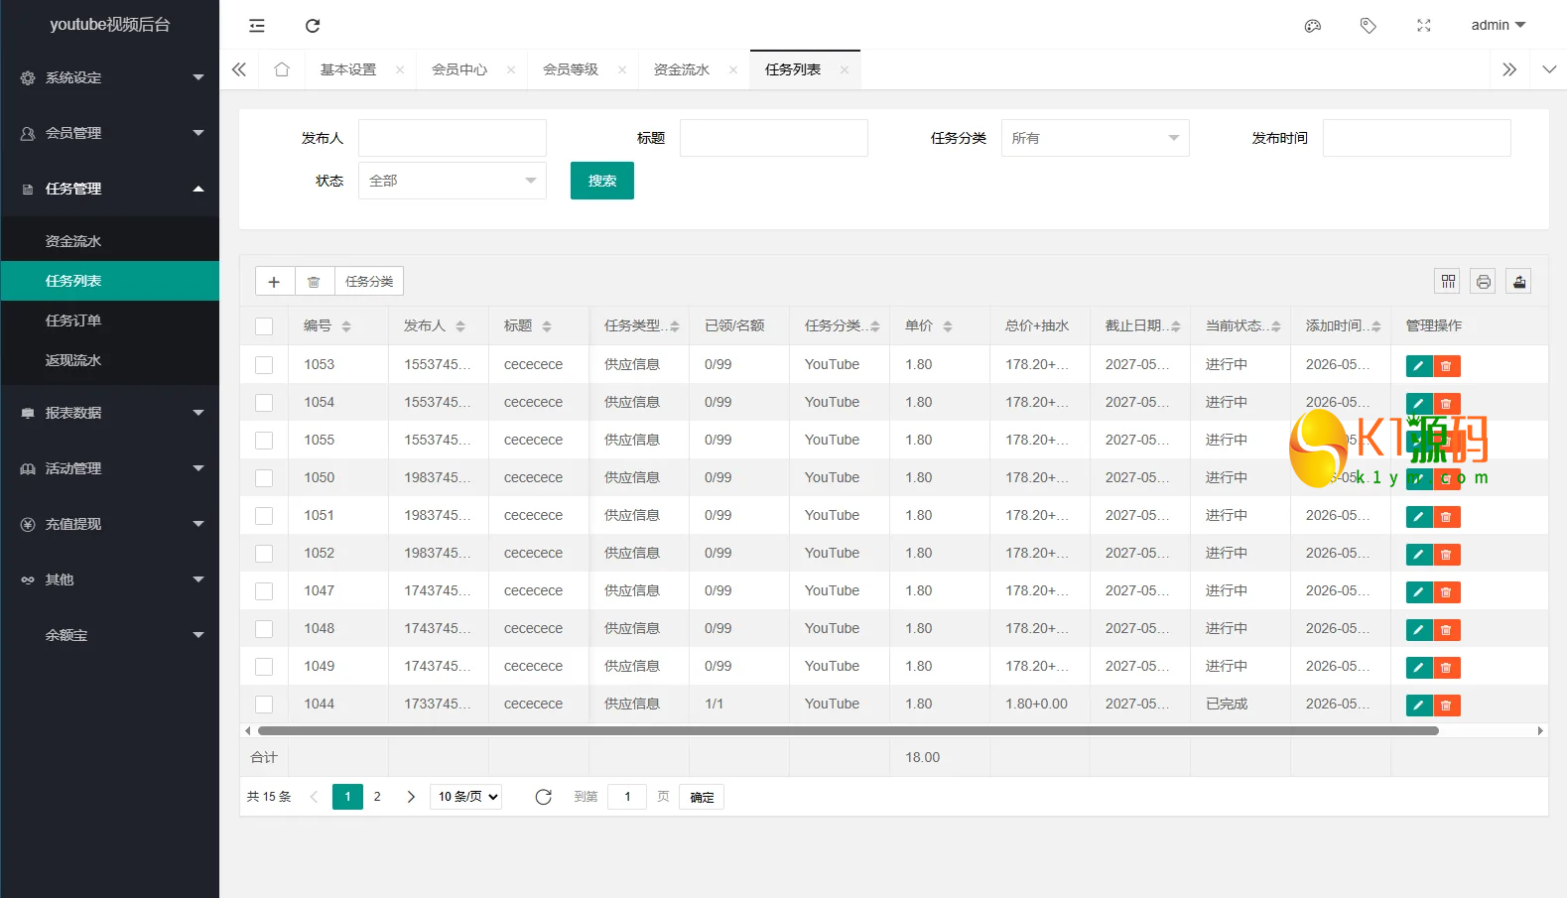Open the 任务分类 dropdown showing 所有

1096,138
